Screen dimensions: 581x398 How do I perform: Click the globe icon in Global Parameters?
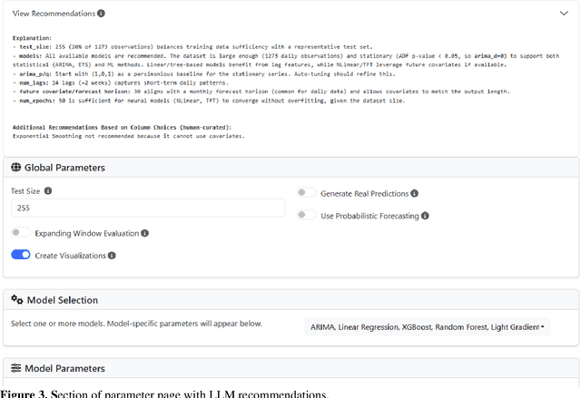tap(16, 168)
